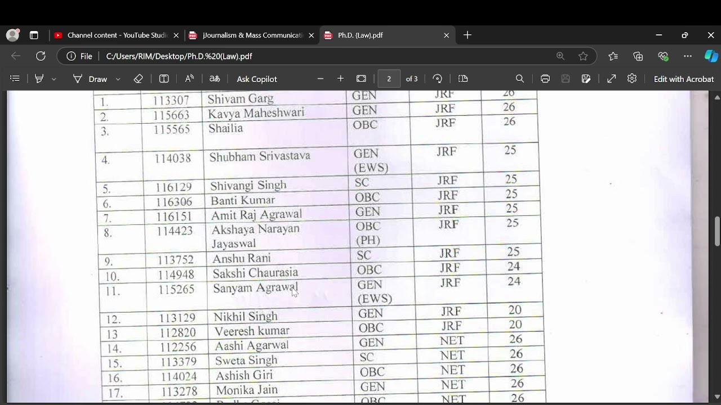Screen dimensions: 721x405
Task: Click roll number 112820
Action: click(x=177, y=332)
